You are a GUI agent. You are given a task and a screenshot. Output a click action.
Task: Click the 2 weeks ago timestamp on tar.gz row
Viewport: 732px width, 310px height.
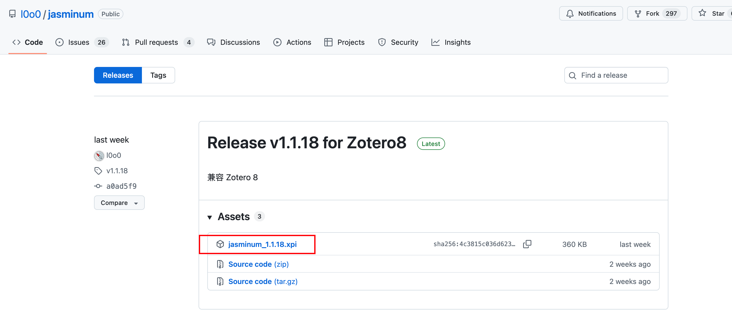630,281
